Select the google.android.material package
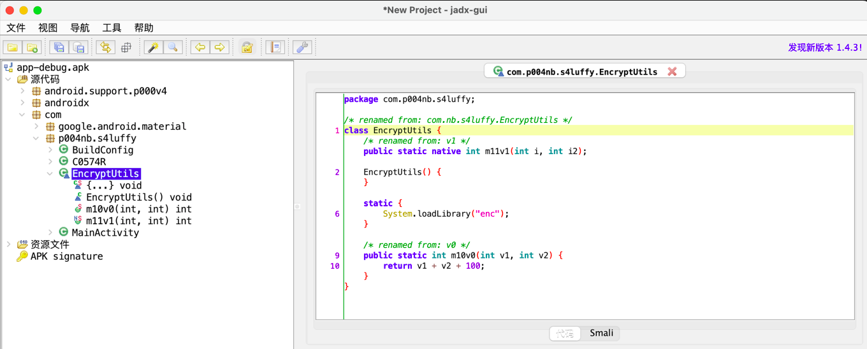867x349 pixels. click(x=122, y=127)
